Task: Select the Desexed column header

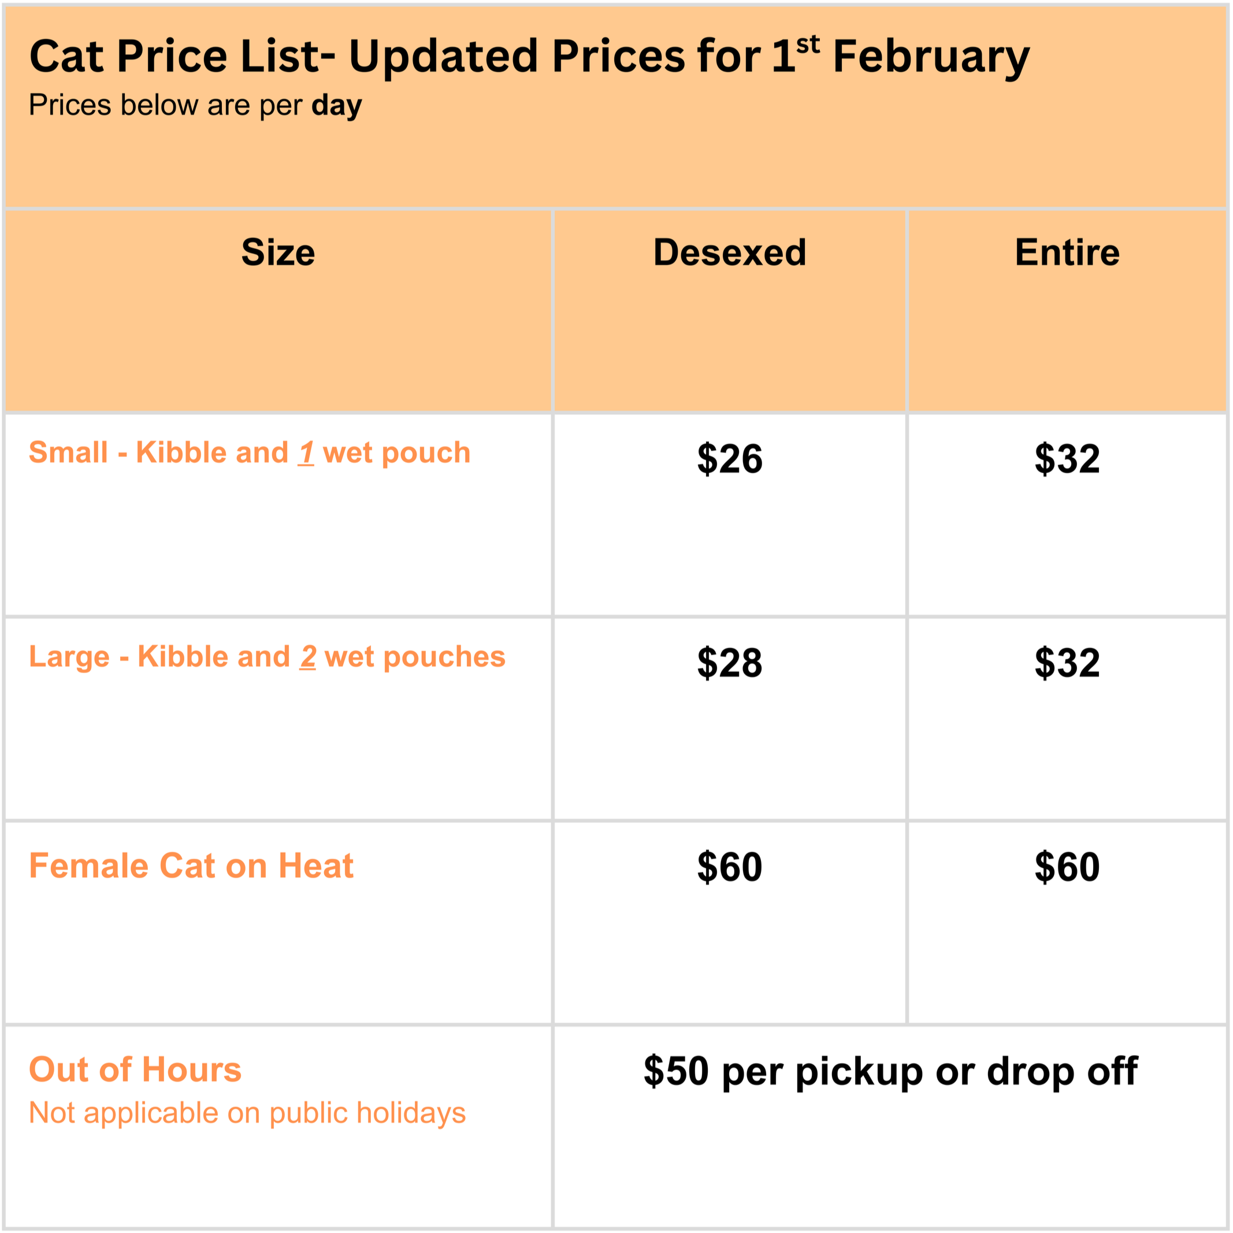Action: pos(730,252)
